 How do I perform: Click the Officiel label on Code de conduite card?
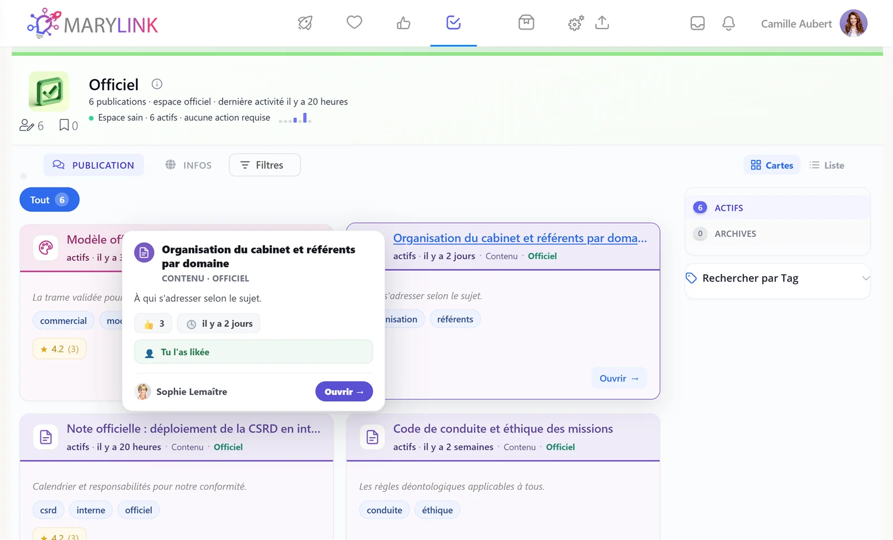(x=560, y=447)
